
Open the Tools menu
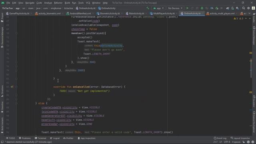pyautogui.click(x=81, y=3)
